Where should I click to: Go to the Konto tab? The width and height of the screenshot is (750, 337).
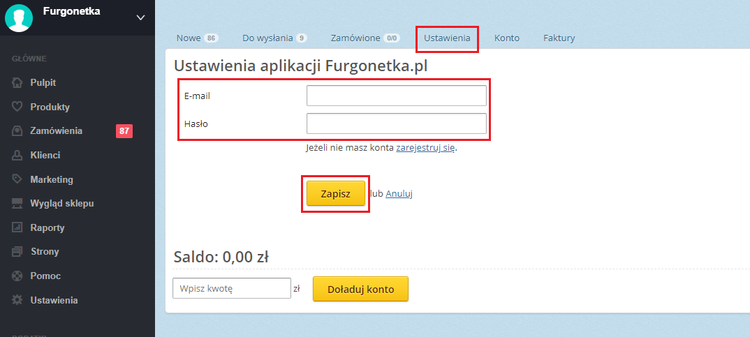pos(507,38)
